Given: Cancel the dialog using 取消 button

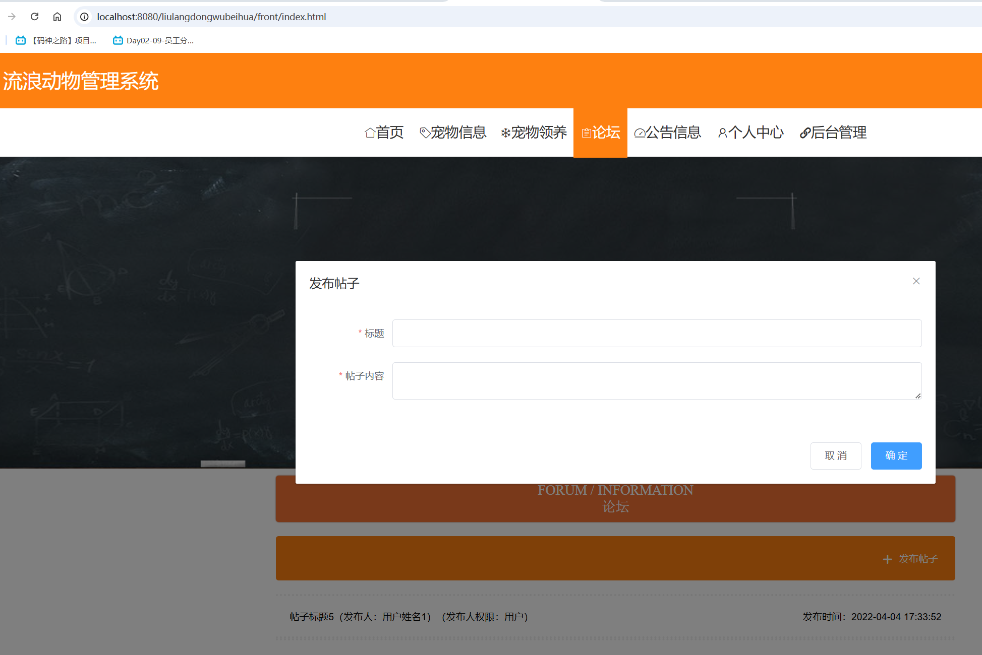Looking at the screenshot, I should pos(836,455).
